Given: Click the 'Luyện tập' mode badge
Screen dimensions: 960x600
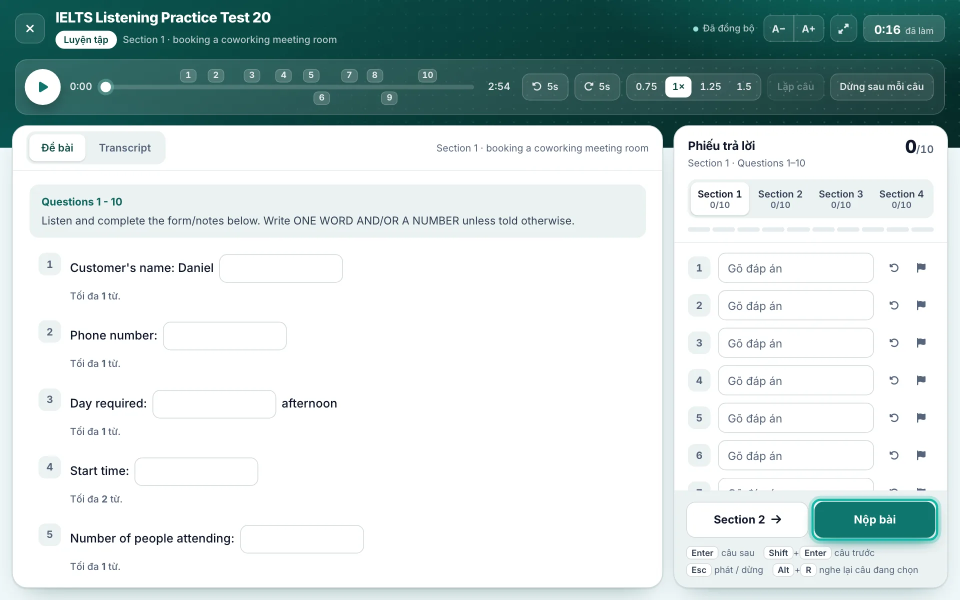Looking at the screenshot, I should click(x=86, y=40).
